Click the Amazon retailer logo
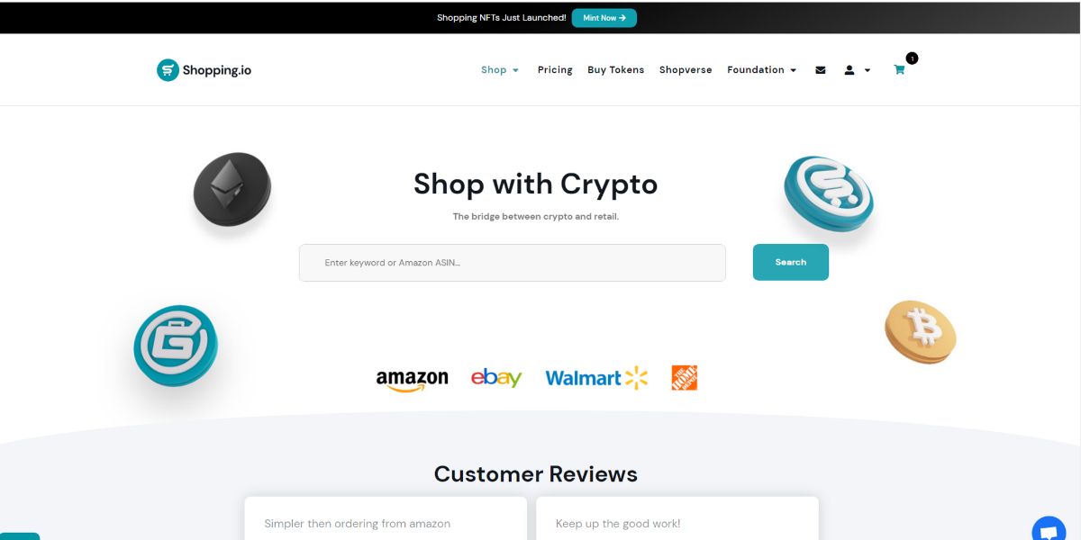This screenshot has height=540, width=1081. (x=413, y=378)
